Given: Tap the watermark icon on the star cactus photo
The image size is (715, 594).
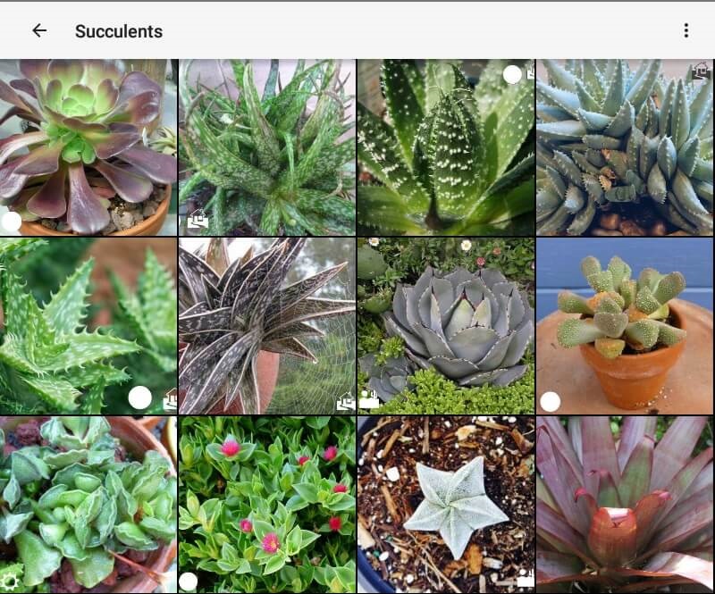Looking at the screenshot, I should click(526, 578).
